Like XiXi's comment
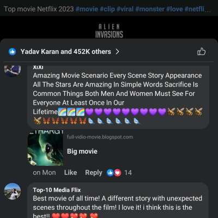This screenshot has width=218, height=218. pyautogui.click(x=70, y=173)
